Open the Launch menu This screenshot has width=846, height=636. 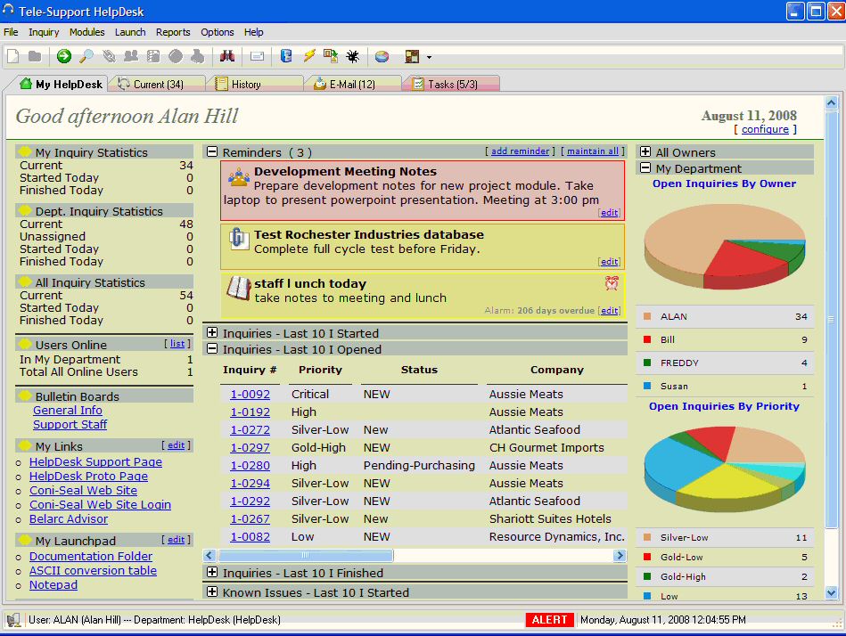click(130, 32)
